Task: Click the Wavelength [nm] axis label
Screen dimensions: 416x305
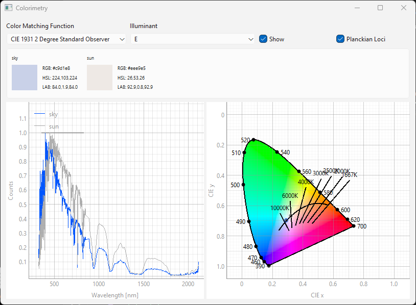Action: (x=114, y=295)
